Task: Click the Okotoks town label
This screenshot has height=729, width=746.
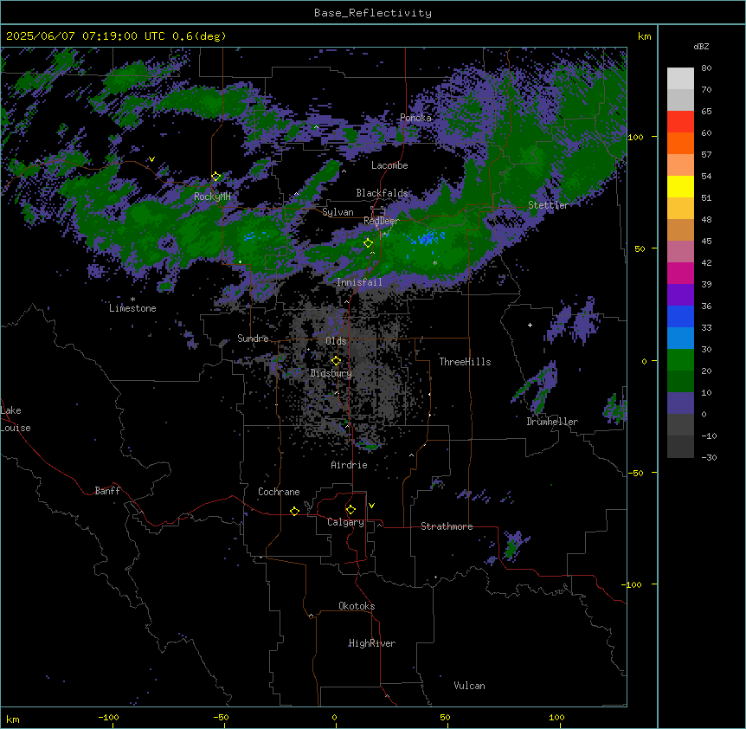Action: pyautogui.click(x=357, y=606)
